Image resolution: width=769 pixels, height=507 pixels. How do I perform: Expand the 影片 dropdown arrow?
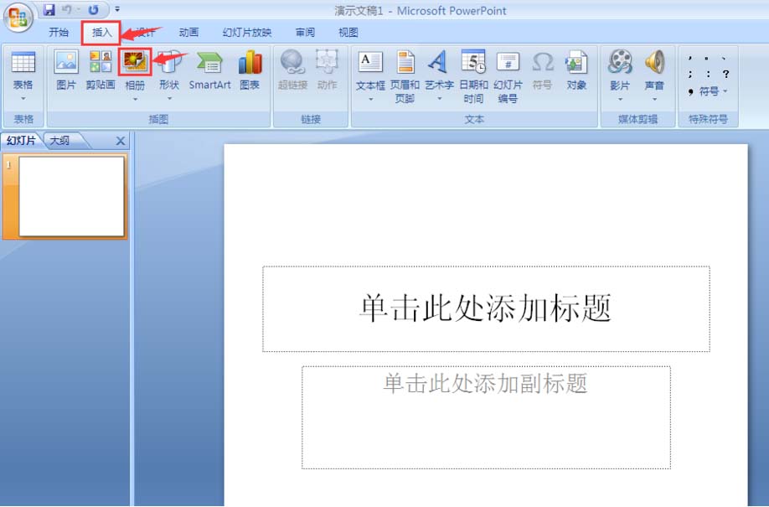tap(620, 99)
